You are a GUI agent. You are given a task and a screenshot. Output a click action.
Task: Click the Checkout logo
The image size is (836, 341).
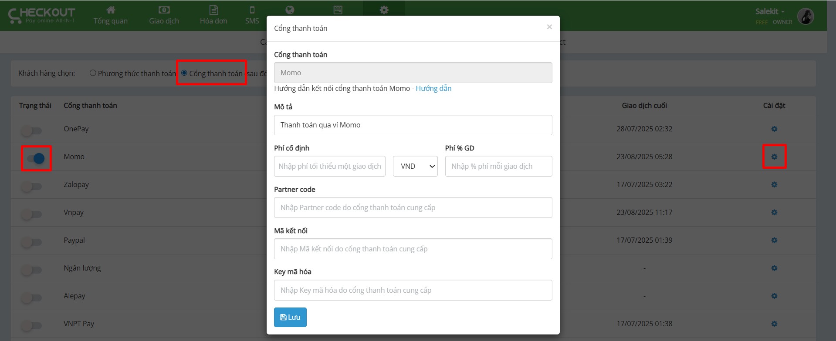(42, 16)
